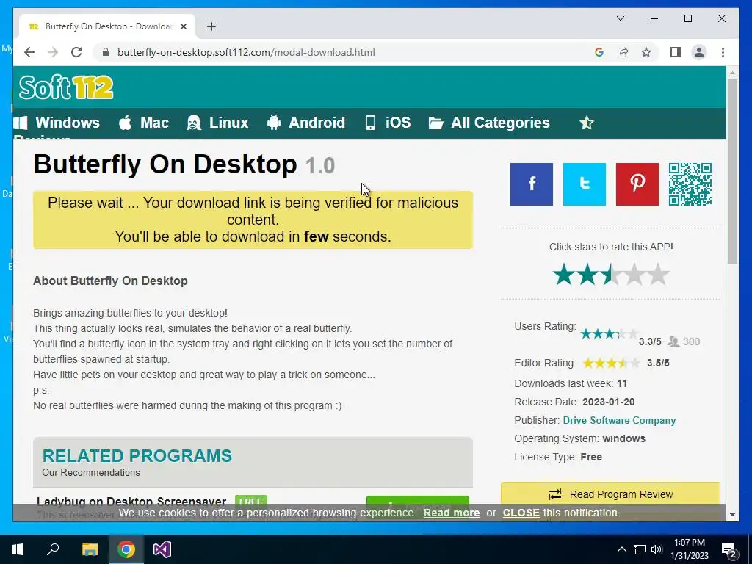Open volume tray icon
The height and width of the screenshot is (564, 752).
(657, 549)
